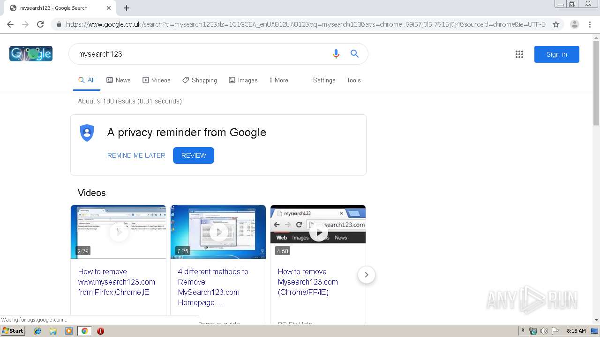Image resolution: width=600 pixels, height=337 pixels.
Task: Switch to the Images tab
Action: pos(243,80)
